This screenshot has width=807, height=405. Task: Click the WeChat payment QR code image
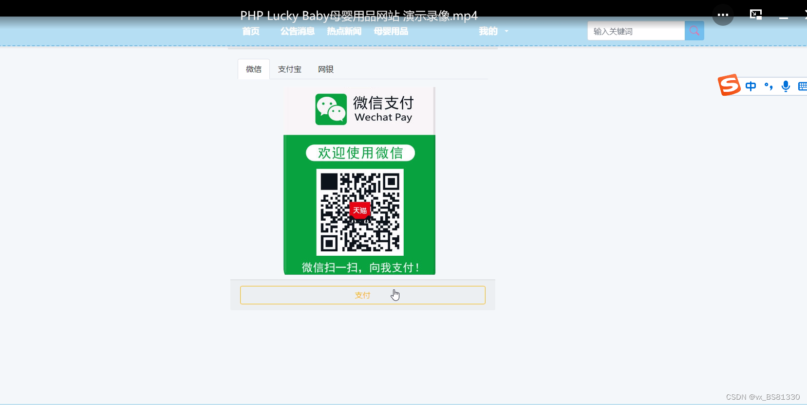coord(360,212)
